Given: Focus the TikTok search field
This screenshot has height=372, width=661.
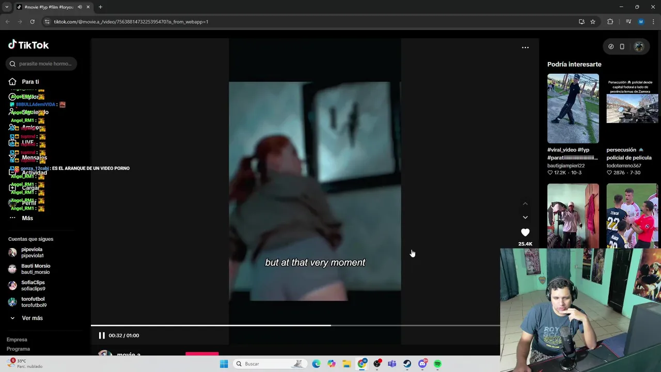Looking at the screenshot, I should tap(42, 64).
